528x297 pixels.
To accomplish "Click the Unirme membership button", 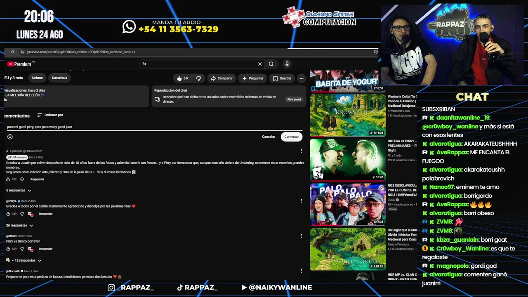I will click(x=37, y=78).
